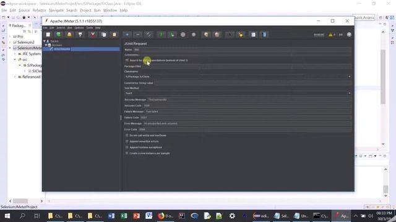
Task: Open Firefox from the Windows taskbar
Action: (x=161, y=216)
